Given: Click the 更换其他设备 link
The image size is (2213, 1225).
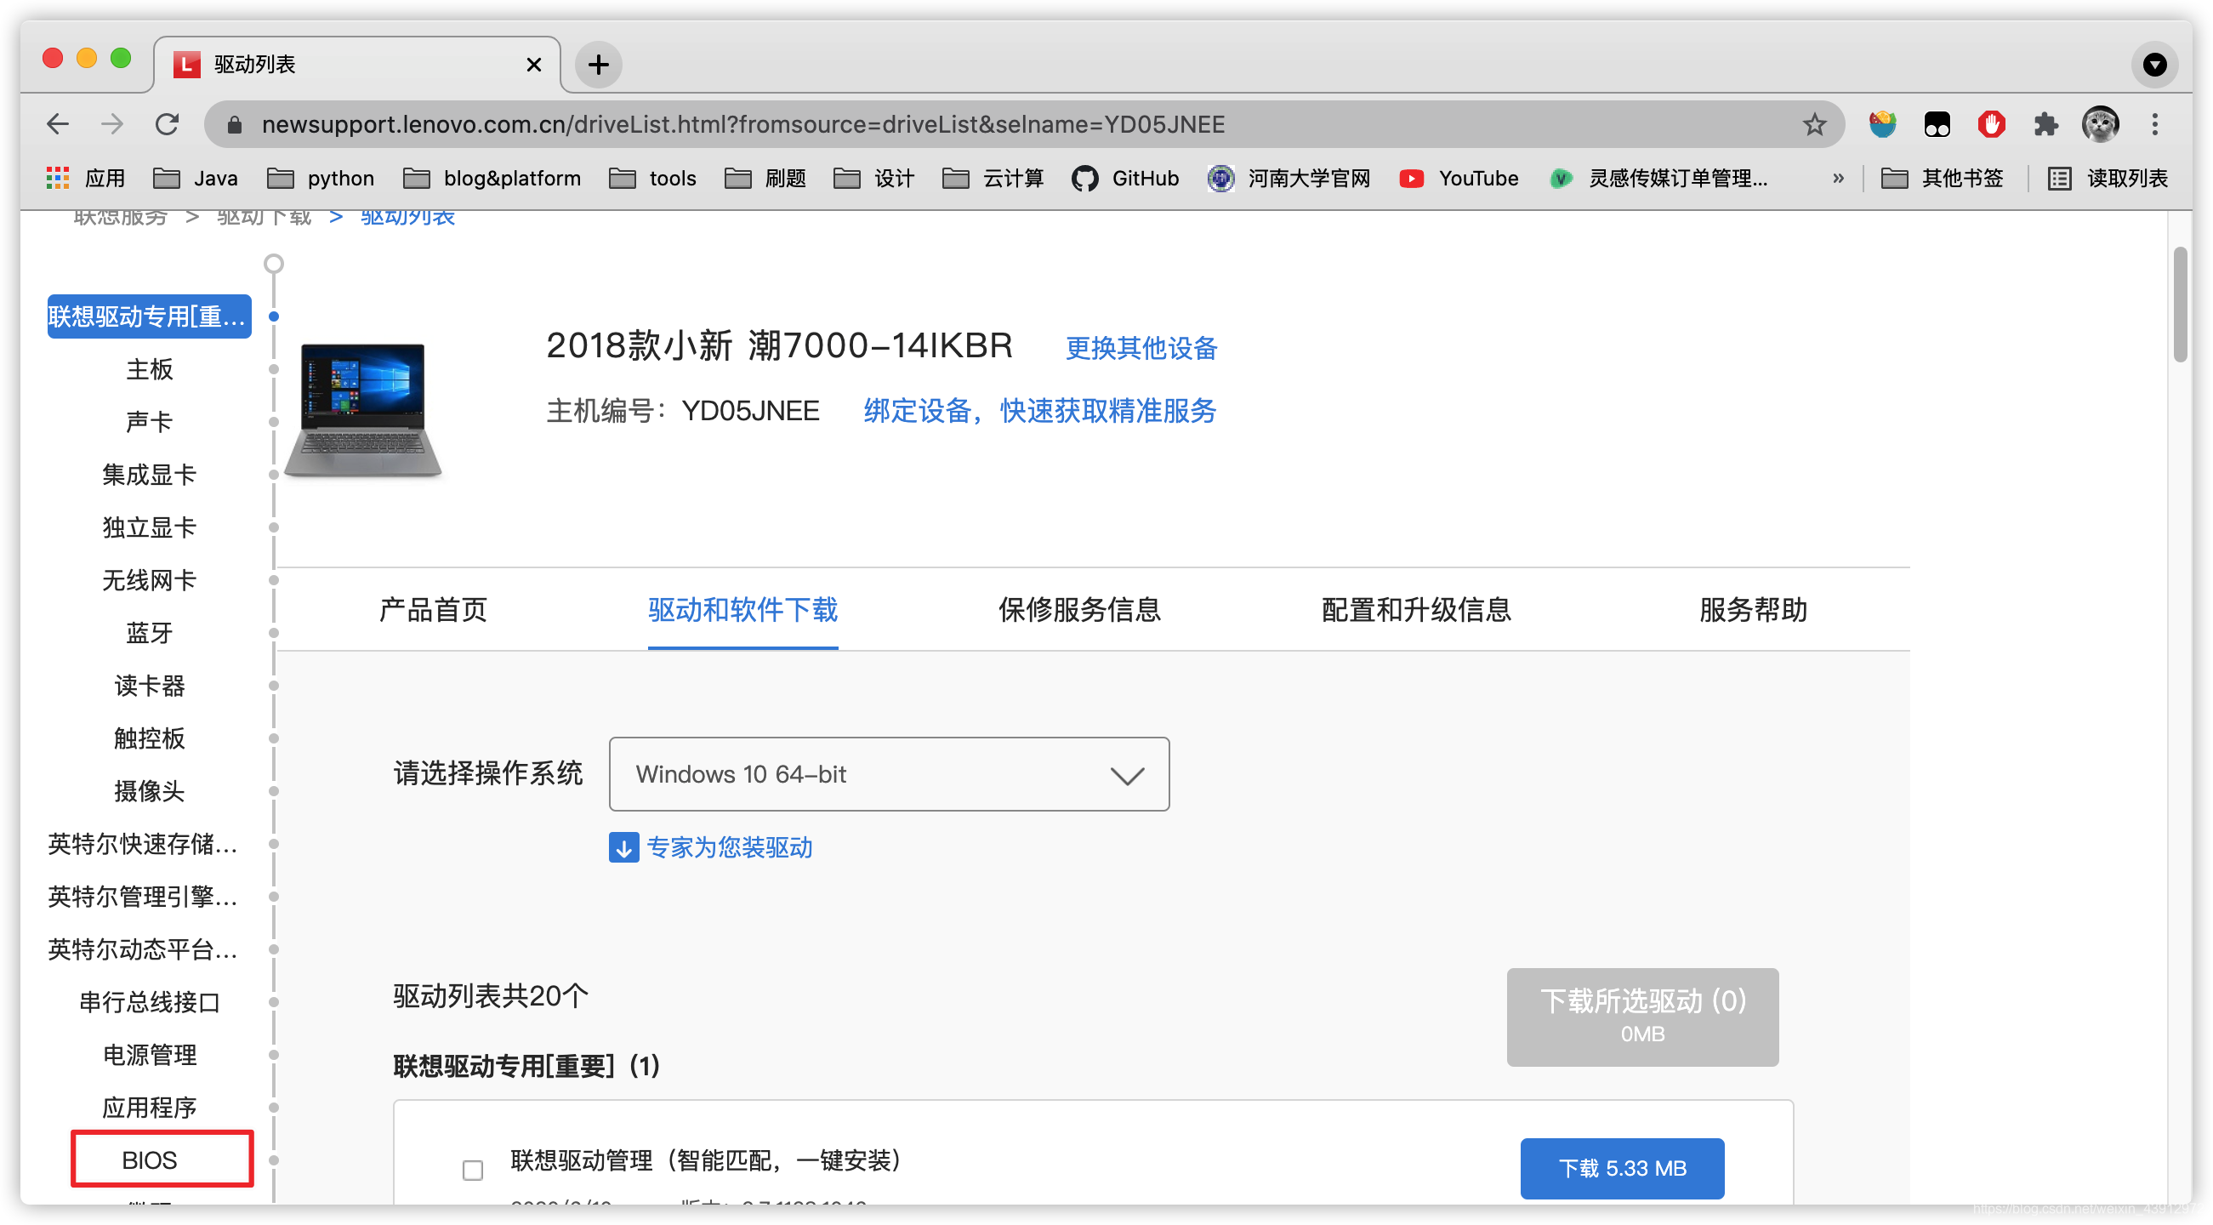Looking at the screenshot, I should pyautogui.click(x=1141, y=348).
